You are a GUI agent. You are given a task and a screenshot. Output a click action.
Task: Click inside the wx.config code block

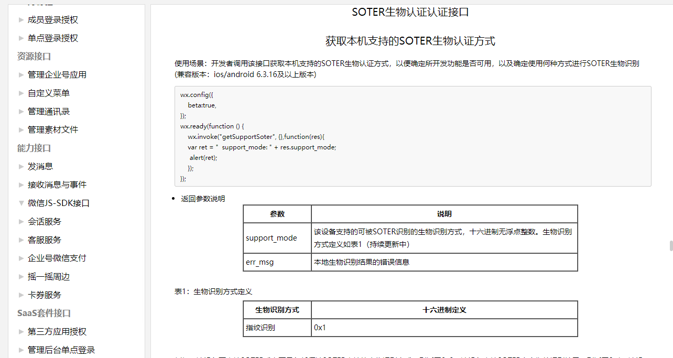[413, 136]
